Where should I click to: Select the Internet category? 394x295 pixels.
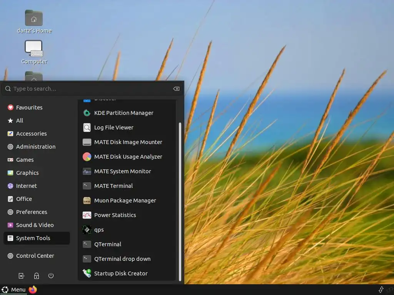[x=37, y=186]
